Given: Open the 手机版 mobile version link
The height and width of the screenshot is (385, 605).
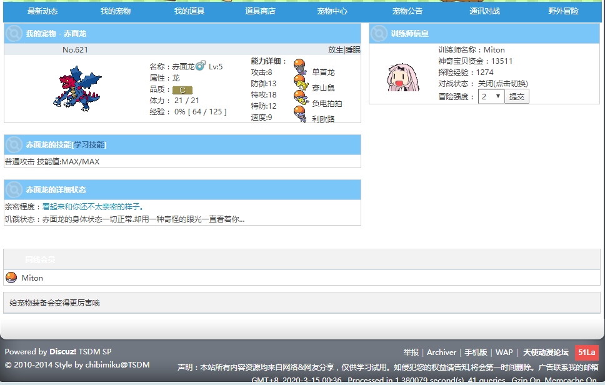Looking at the screenshot, I should pyautogui.click(x=476, y=352).
